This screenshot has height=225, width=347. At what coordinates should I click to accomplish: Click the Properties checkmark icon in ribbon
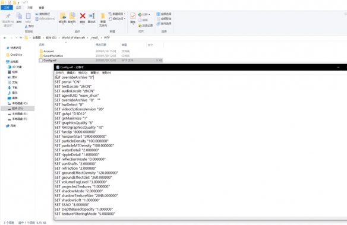(133, 16)
